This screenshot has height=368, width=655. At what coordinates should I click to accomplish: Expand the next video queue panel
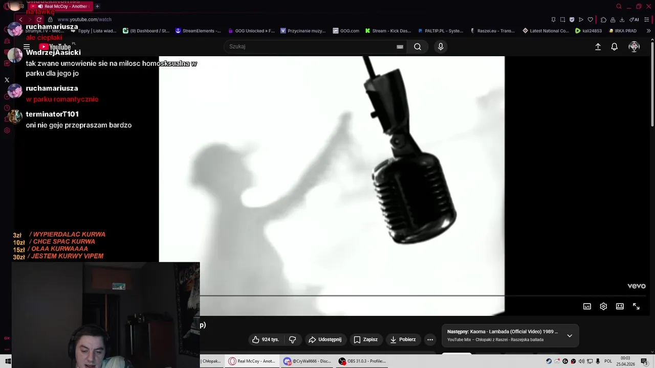[570, 336]
